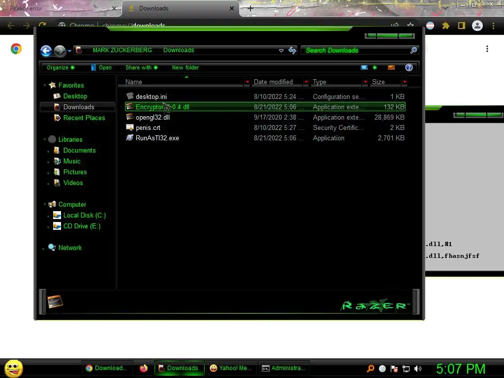Click the Chrome extensions puzzle icon
The image size is (504, 378).
point(446,26)
